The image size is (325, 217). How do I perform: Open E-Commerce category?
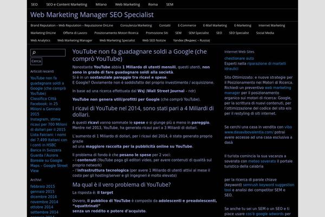coord(187,25)
